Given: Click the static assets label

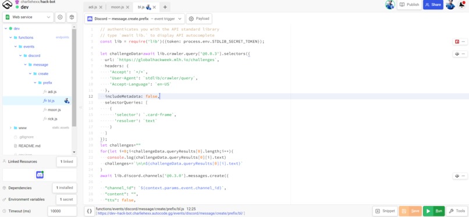Looking at the screenshot, I should tap(61, 127).
